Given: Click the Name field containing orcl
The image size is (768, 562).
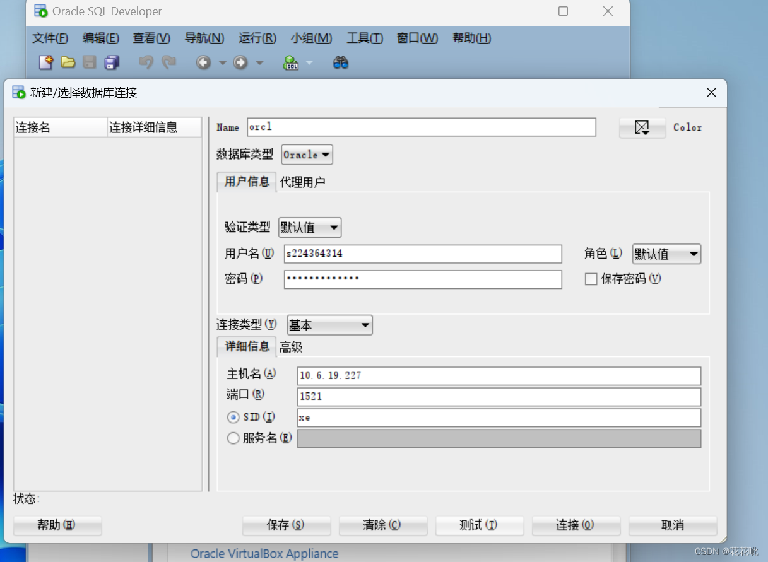Looking at the screenshot, I should point(422,127).
